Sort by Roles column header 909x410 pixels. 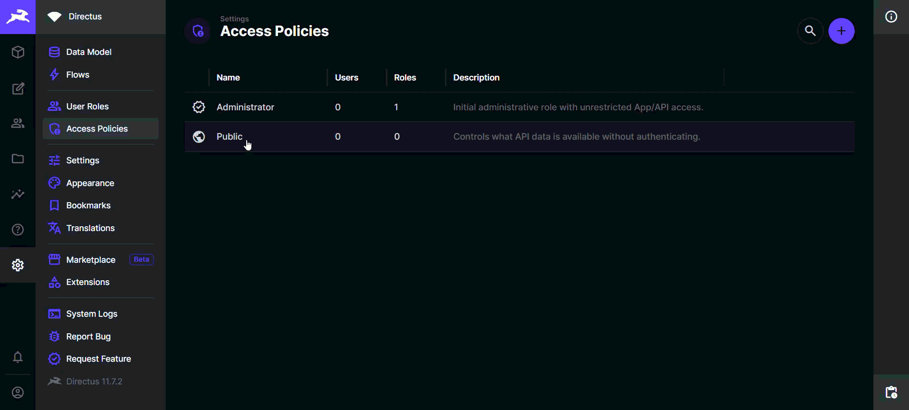tap(405, 78)
